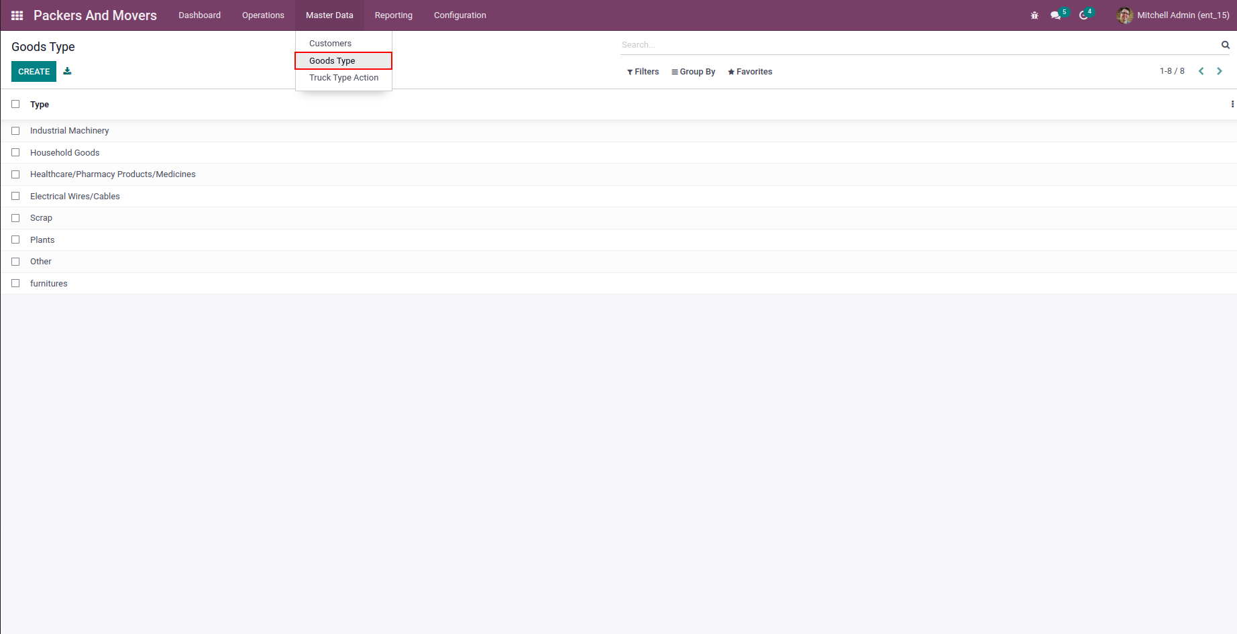This screenshot has height=634, width=1237.
Task: Select Truck Type Action menu entry
Action: pos(343,78)
